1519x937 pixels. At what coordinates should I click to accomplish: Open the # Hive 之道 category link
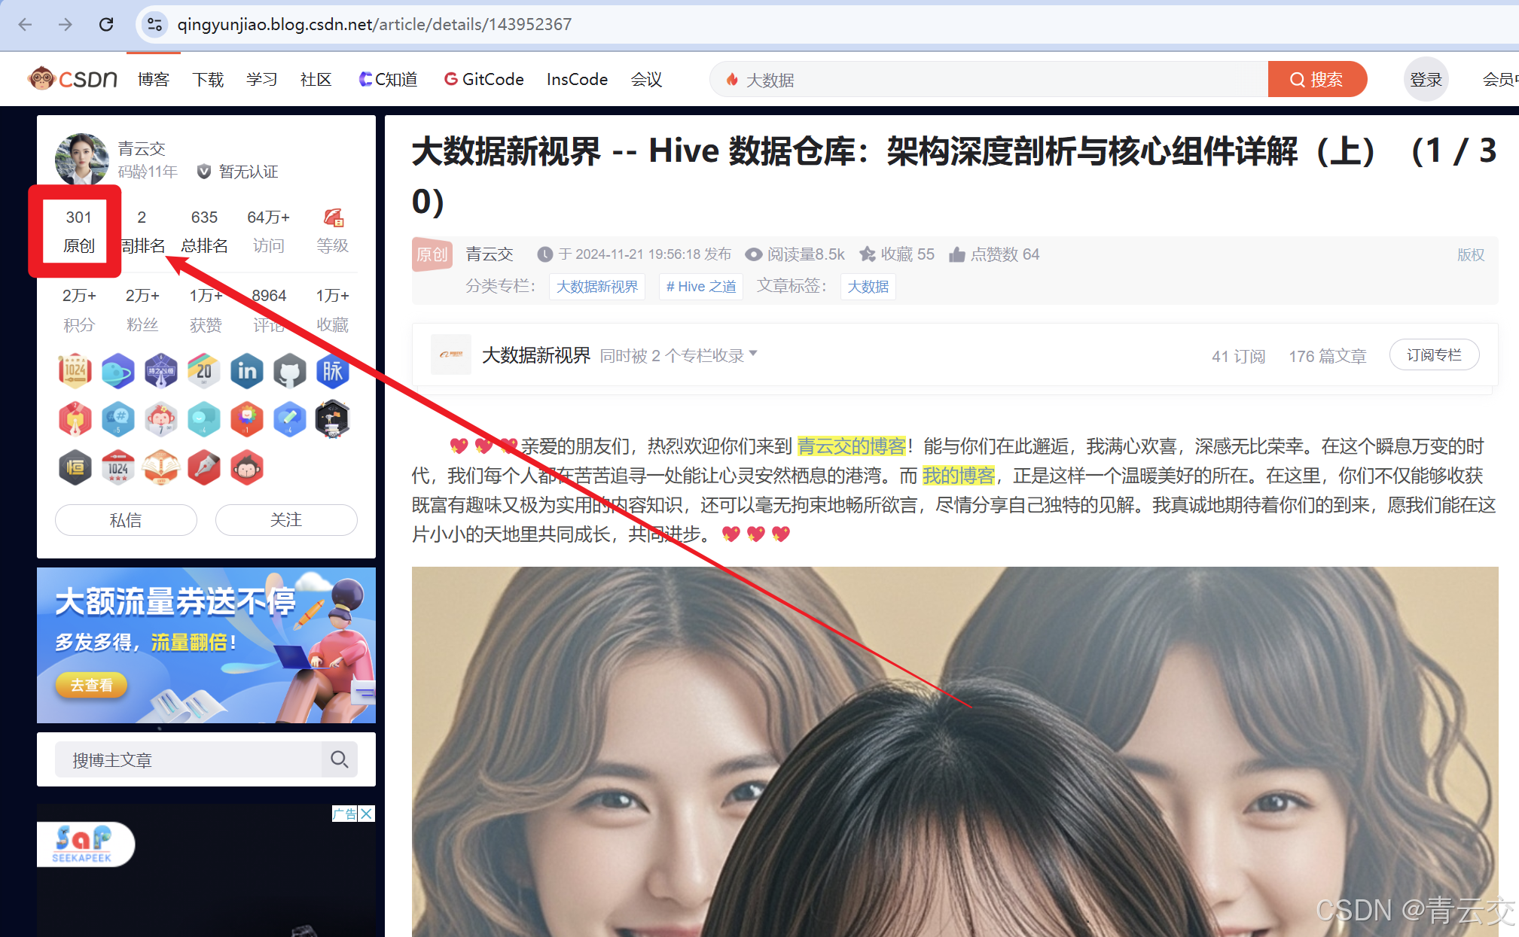700,287
